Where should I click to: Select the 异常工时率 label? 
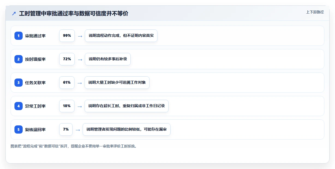click(35, 106)
